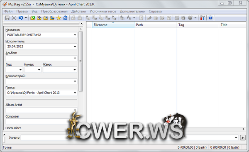This screenshot has height=152, width=249.
Task: Click the Tag to Tag converter icon
Action: point(114,18)
